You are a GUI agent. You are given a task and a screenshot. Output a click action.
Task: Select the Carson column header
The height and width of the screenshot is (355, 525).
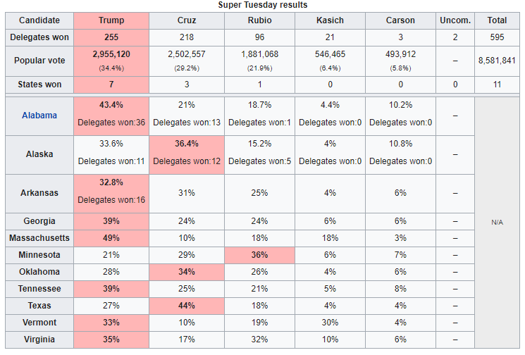[400, 20]
